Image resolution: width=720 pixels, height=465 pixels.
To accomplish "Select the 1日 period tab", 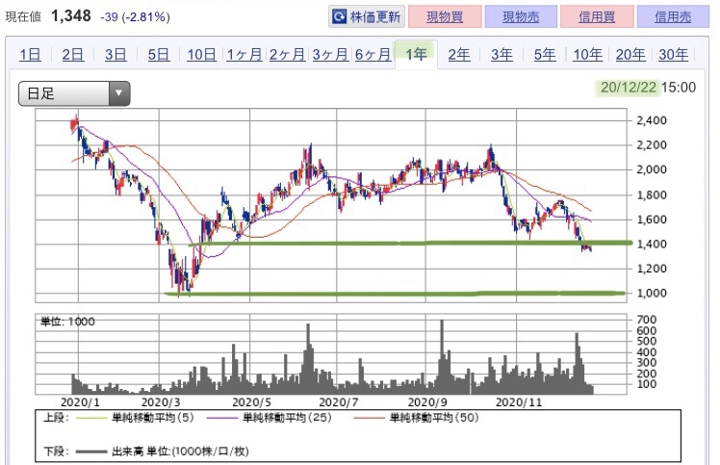I will pos(30,55).
